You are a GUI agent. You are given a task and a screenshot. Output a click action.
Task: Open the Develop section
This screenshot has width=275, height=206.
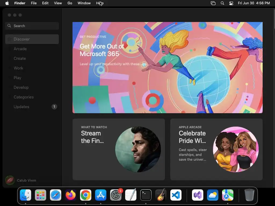click(32, 87)
